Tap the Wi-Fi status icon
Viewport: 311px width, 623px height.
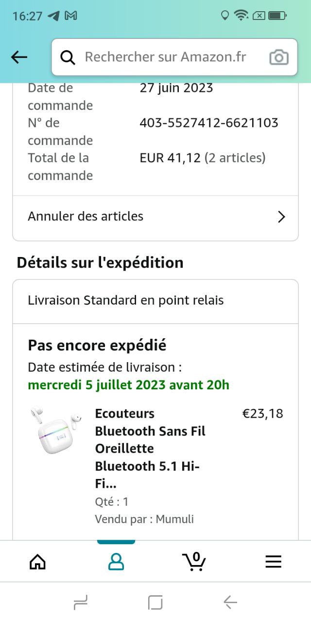tap(241, 16)
